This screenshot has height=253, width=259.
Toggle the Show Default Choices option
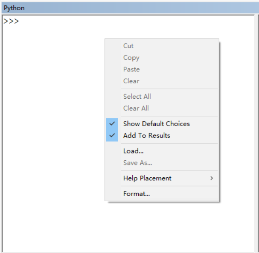[156, 124]
